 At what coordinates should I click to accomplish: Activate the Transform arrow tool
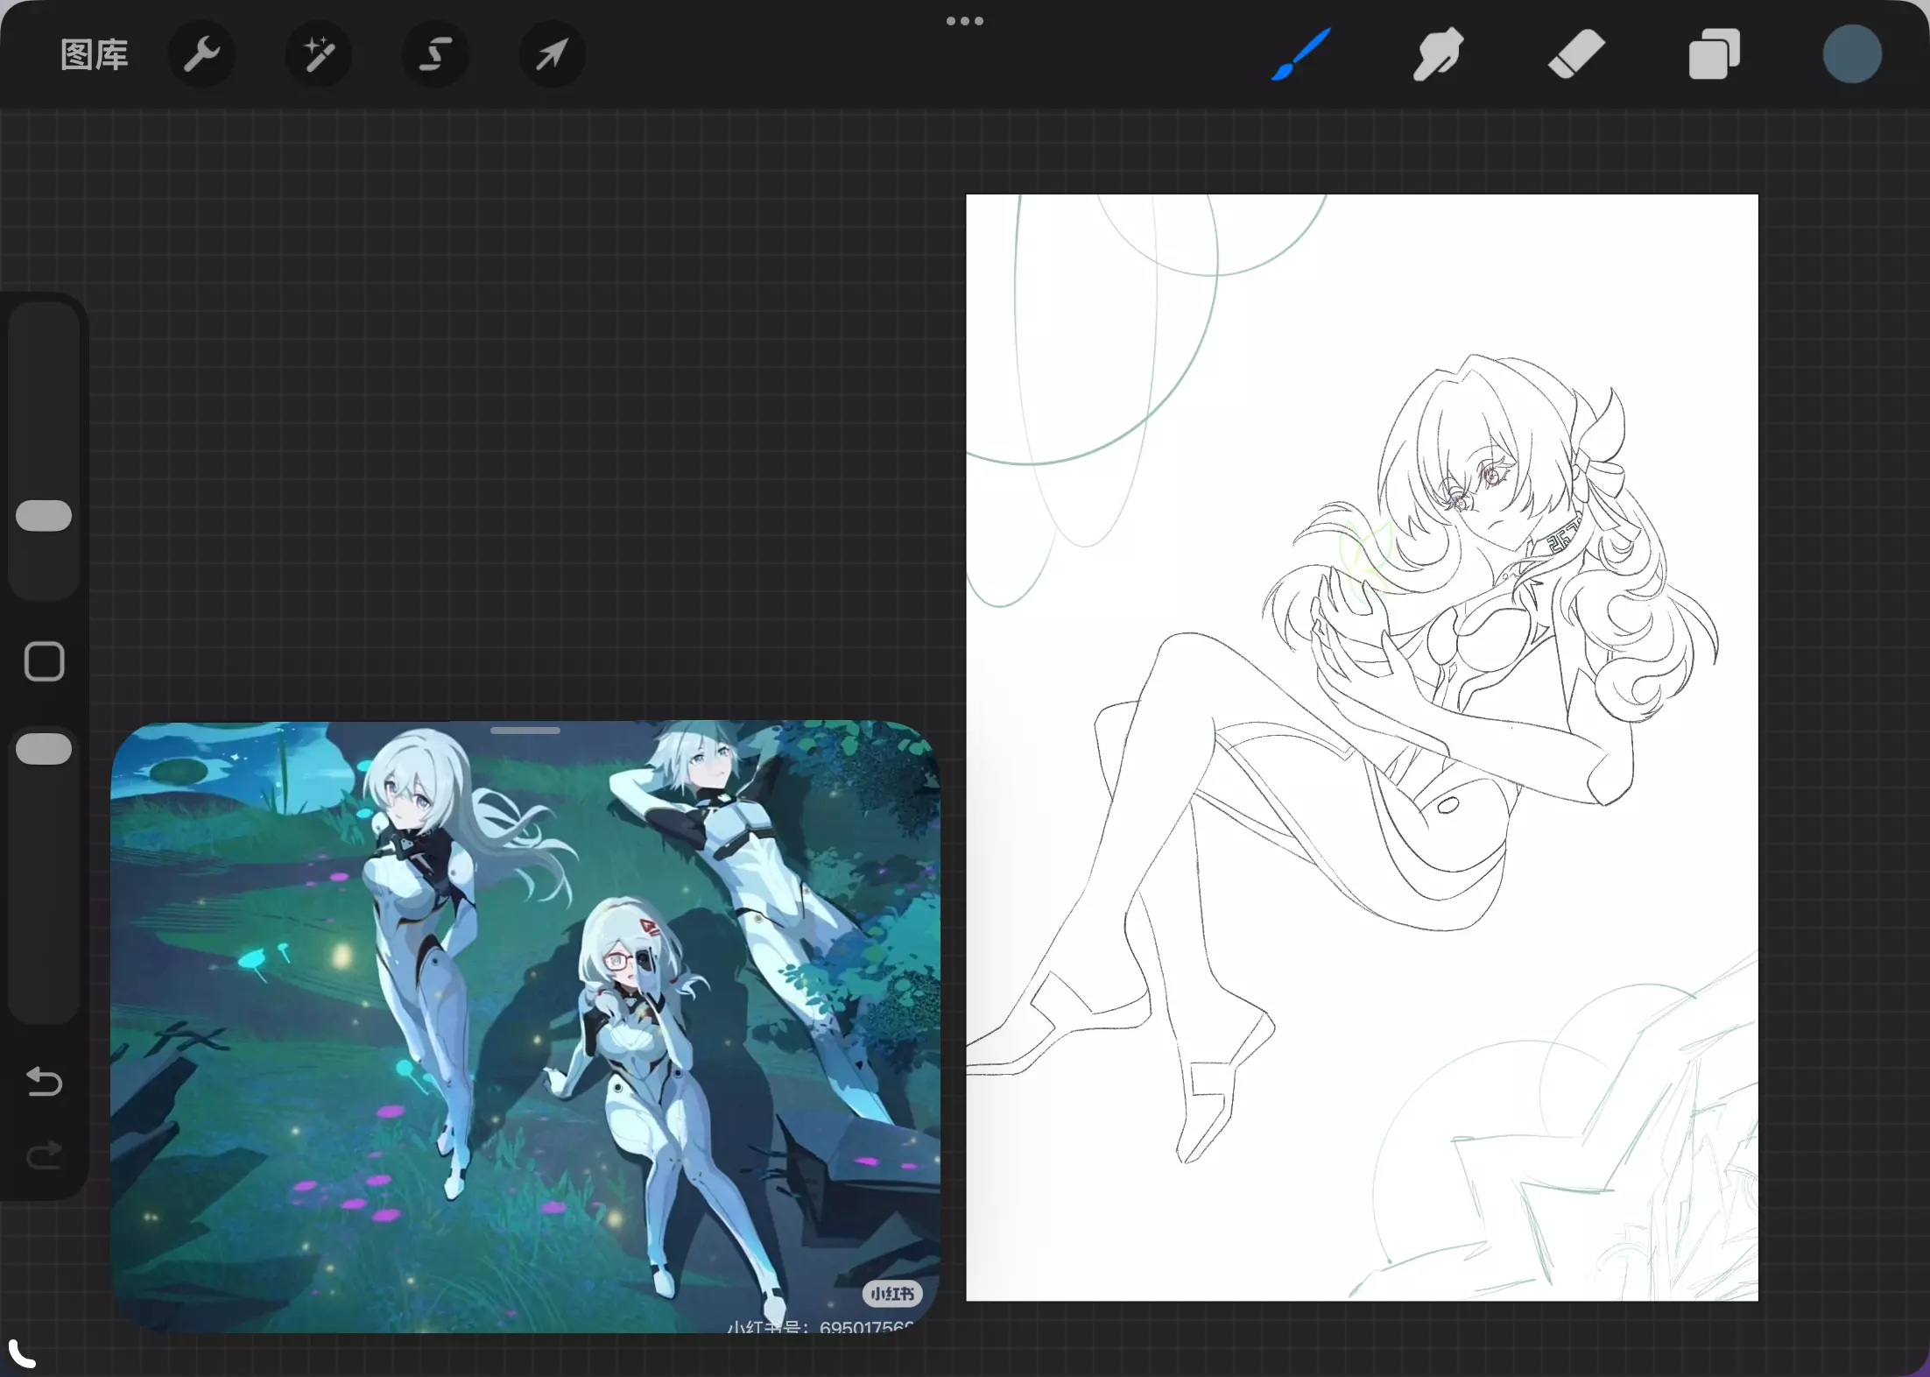point(552,55)
